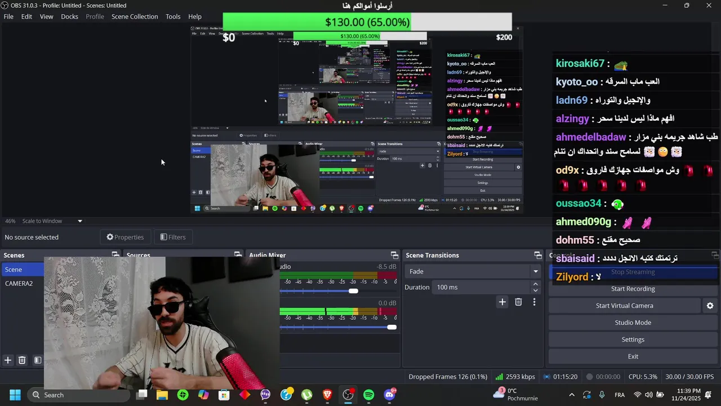Open the Profile menu

[x=95, y=16]
